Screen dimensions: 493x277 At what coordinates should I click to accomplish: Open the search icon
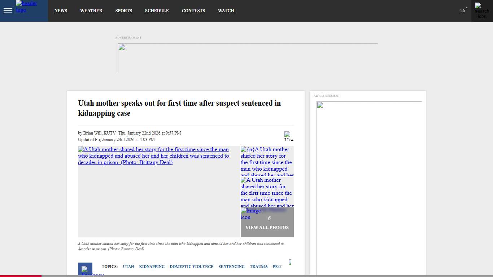(x=482, y=11)
